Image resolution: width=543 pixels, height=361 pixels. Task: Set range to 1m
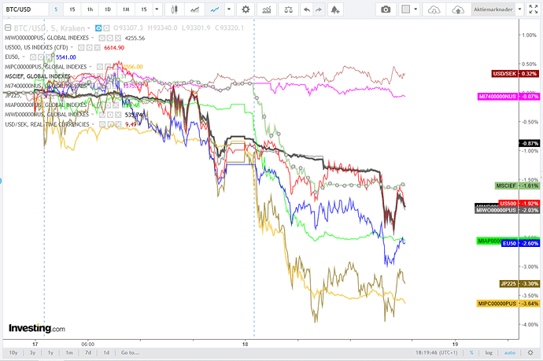pos(69,352)
